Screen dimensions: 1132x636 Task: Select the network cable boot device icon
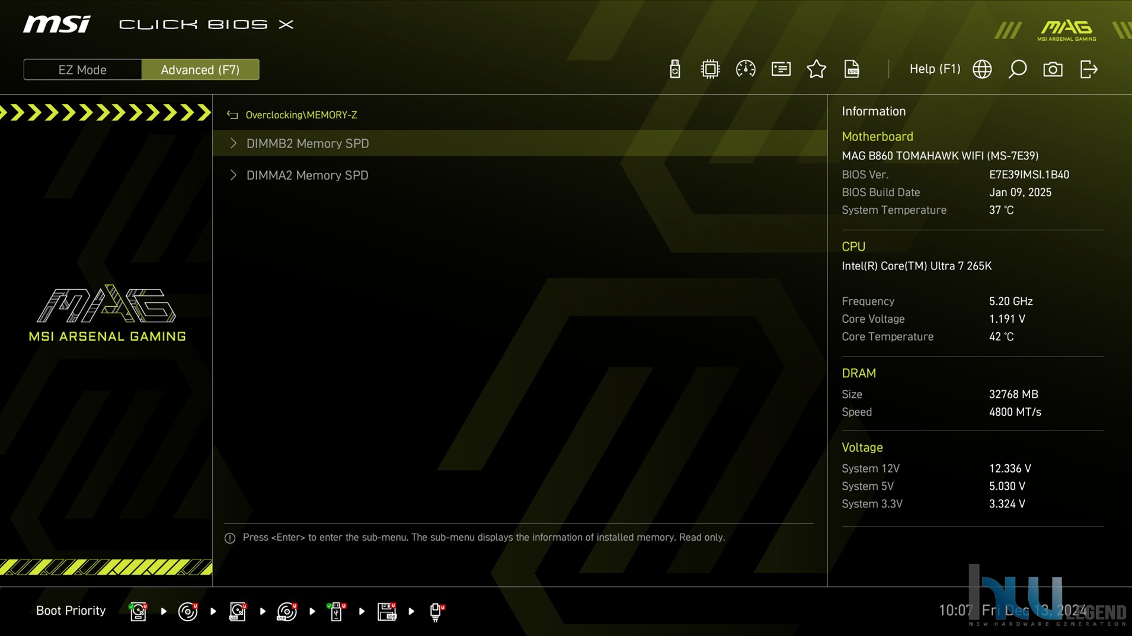[437, 611]
